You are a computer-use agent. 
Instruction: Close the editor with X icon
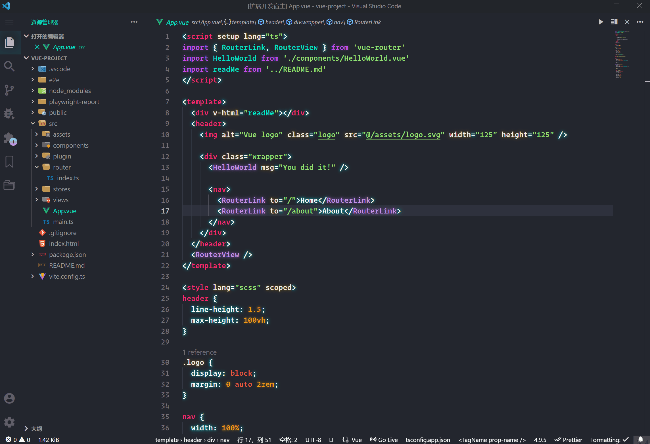627,22
